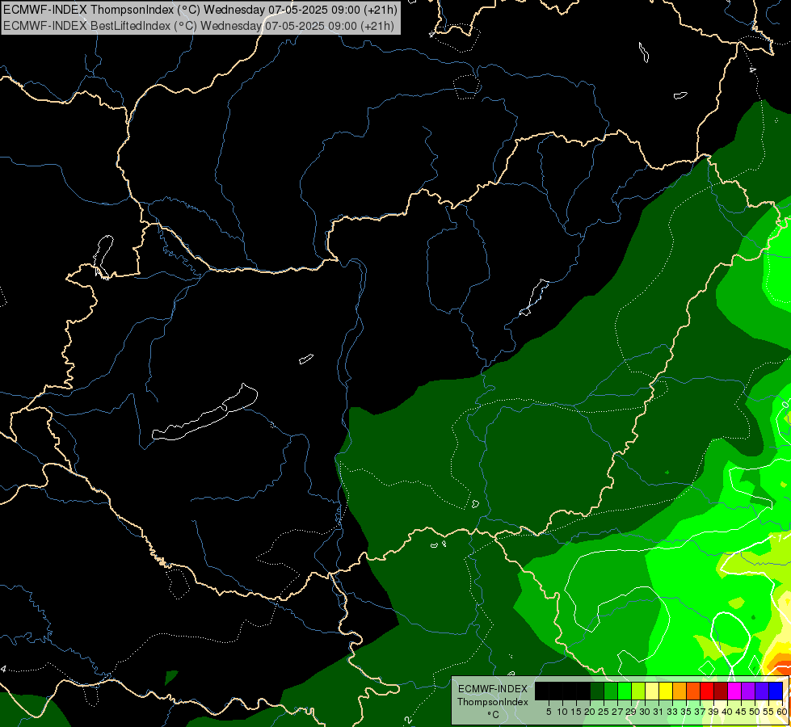Click legend tick value '31'

click(x=658, y=712)
